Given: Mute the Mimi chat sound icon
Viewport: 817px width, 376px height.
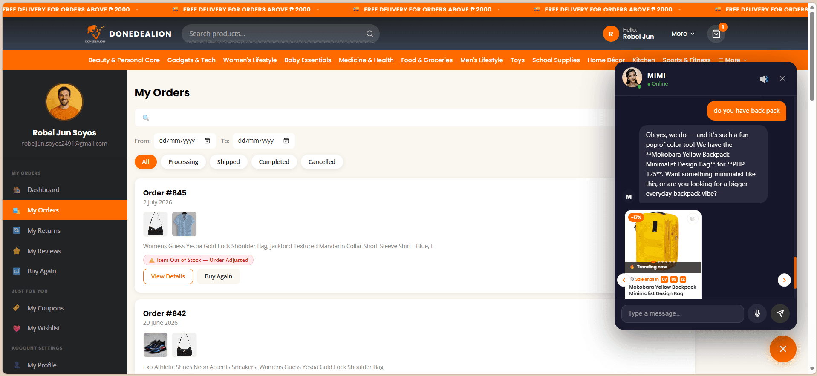Looking at the screenshot, I should (x=764, y=79).
